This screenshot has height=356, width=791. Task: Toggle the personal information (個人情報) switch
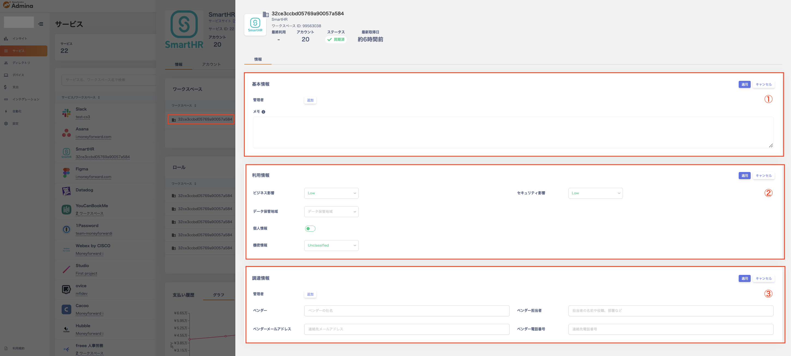pos(310,229)
